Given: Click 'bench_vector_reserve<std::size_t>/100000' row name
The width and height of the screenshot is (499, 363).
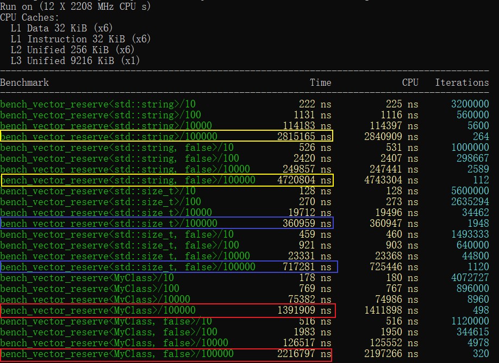Looking at the screenshot, I should (109, 223).
